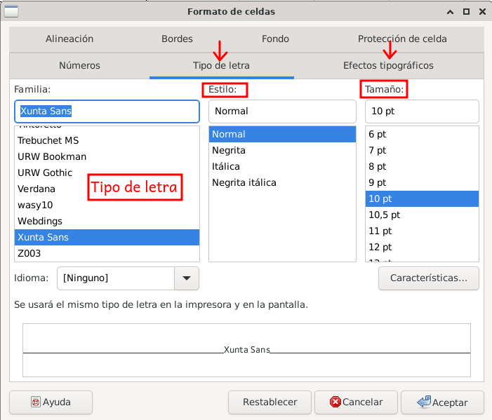Choose URW Bookman font
Viewport: 492px width, 420px height.
(x=107, y=156)
